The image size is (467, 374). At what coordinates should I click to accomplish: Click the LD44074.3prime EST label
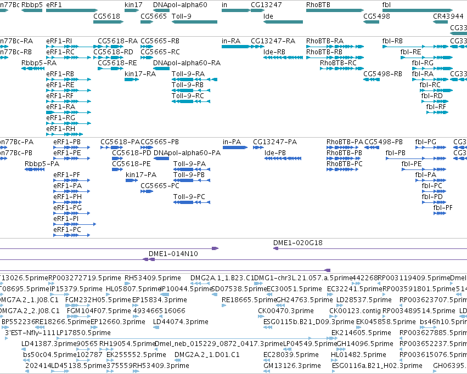coord(181,322)
